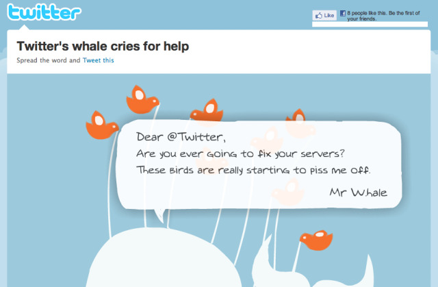
Task: Click the heading Twitter's whale cries for help
Action: click(103, 46)
